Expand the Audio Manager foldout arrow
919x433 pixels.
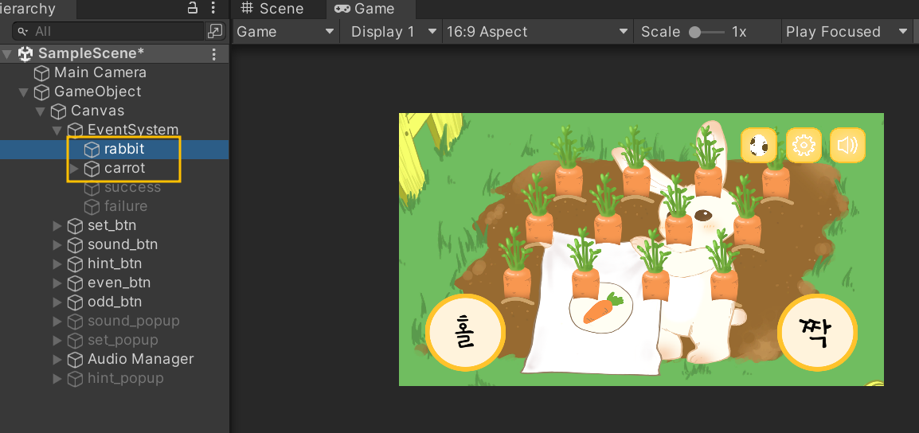[x=57, y=360]
